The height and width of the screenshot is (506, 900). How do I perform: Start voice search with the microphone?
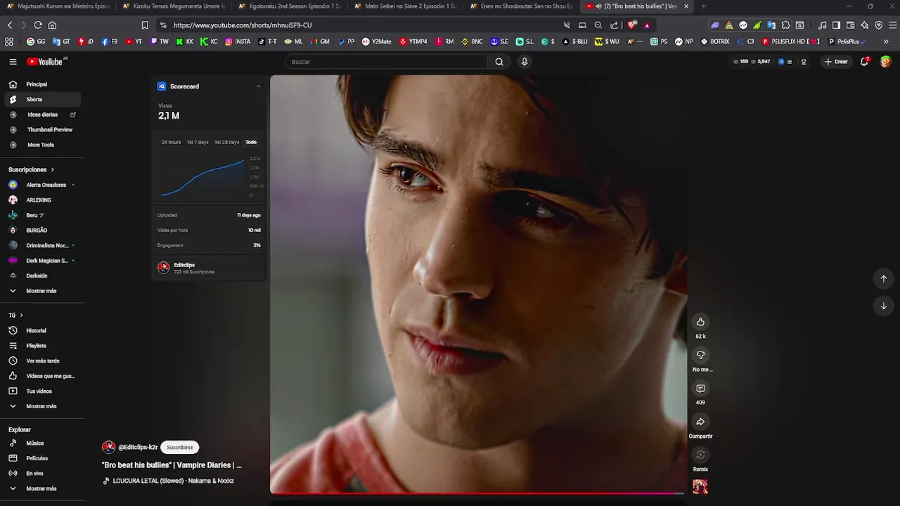coord(524,62)
